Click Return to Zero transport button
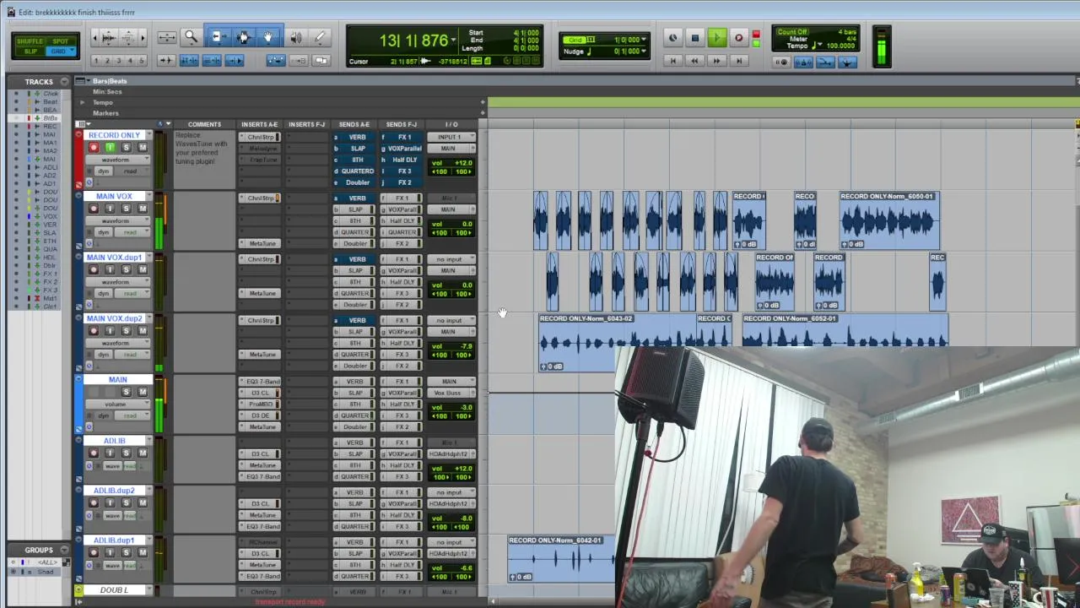The height and width of the screenshot is (608, 1080). click(672, 61)
